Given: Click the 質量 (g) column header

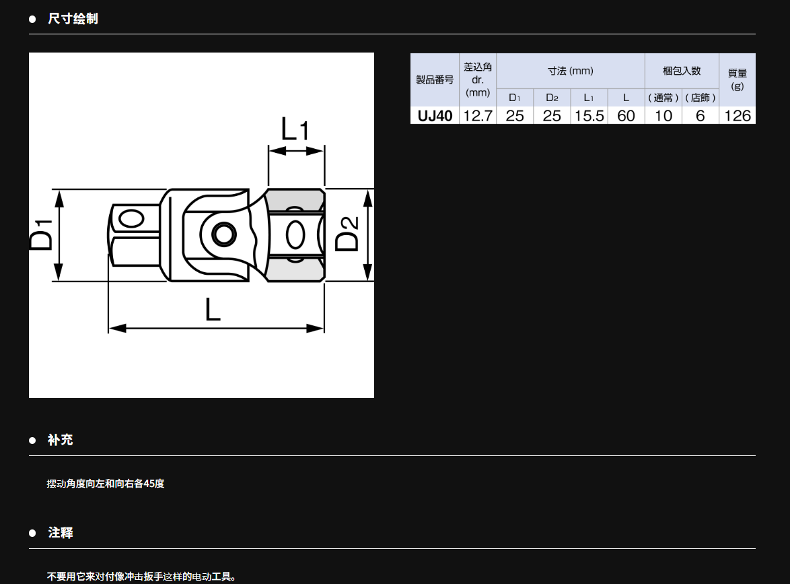Looking at the screenshot, I should click(x=737, y=79).
